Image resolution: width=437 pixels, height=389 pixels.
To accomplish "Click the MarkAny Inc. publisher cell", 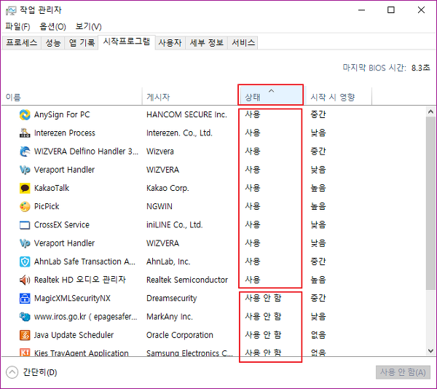I will click(x=170, y=317).
